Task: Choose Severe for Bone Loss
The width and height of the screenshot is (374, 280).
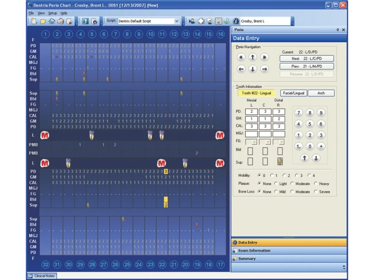Action: point(316,192)
